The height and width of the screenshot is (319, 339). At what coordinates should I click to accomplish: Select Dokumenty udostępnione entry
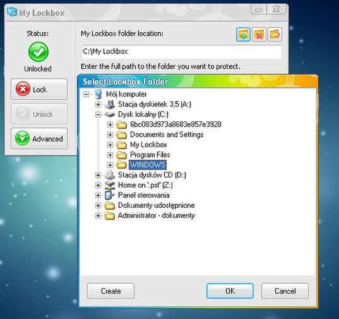tap(157, 205)
